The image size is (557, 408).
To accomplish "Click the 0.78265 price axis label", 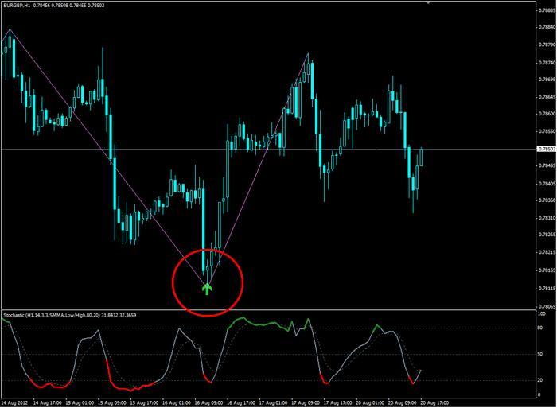I will pos(547,235).
